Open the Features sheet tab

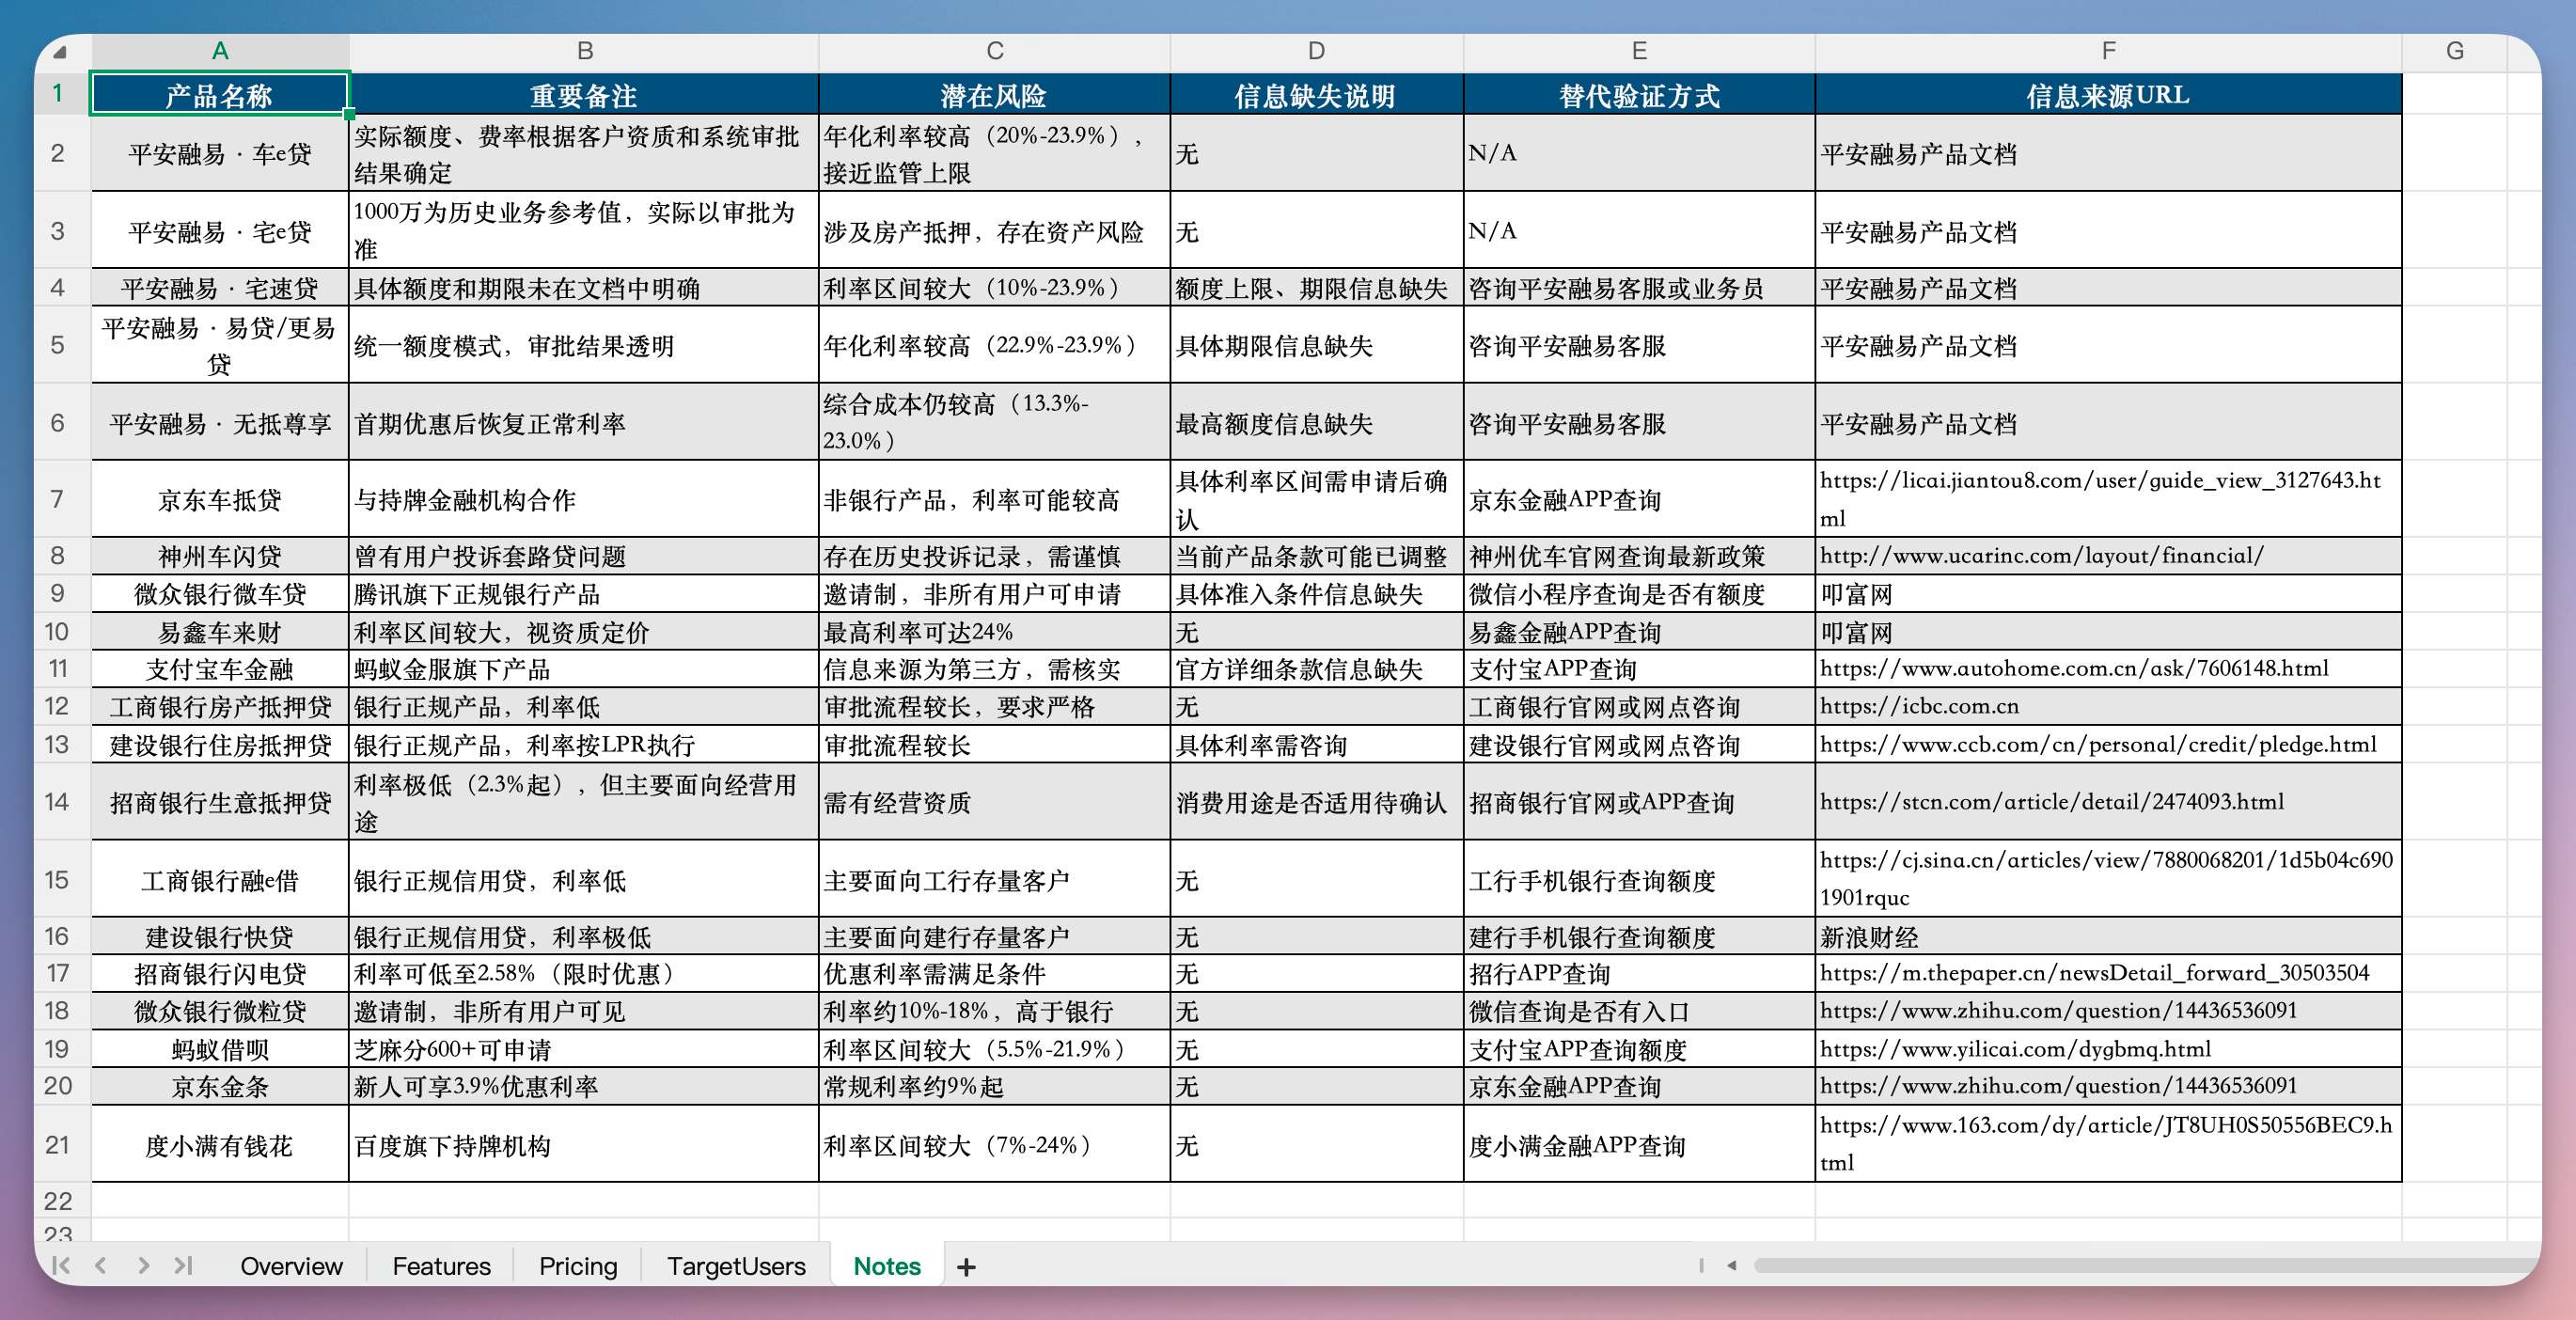[x=441, y=1266]
